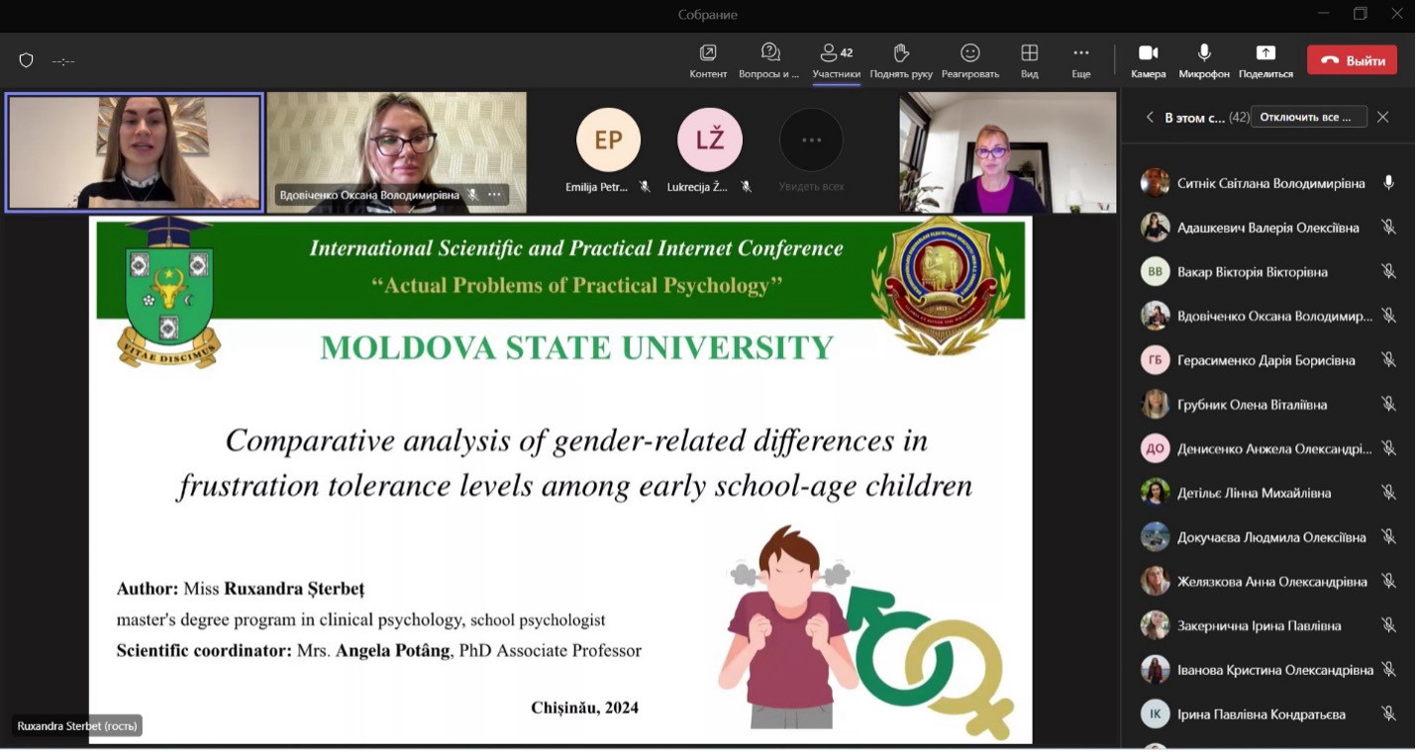
Task: Click muted mic on Вдовіченко video tile
Action: [x=473, y=195]
